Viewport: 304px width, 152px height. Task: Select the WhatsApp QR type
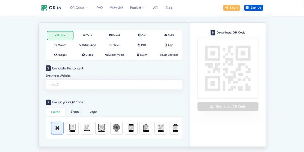(87, 45)
